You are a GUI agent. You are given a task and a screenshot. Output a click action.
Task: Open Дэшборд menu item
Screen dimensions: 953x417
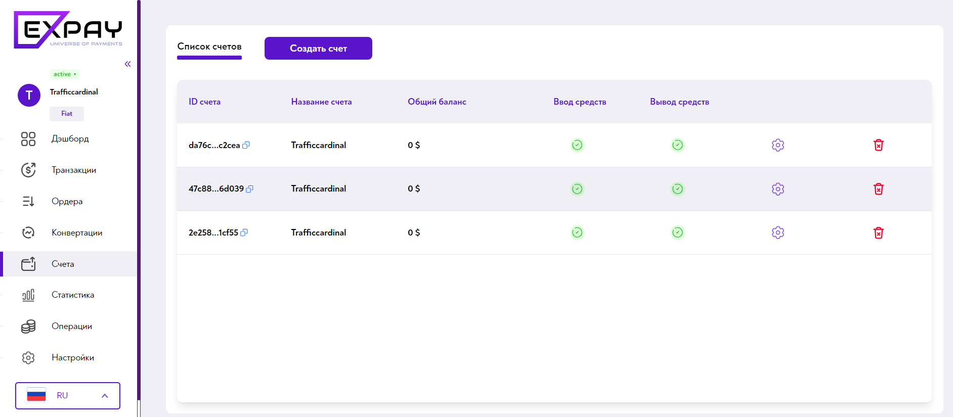(70, 139)
